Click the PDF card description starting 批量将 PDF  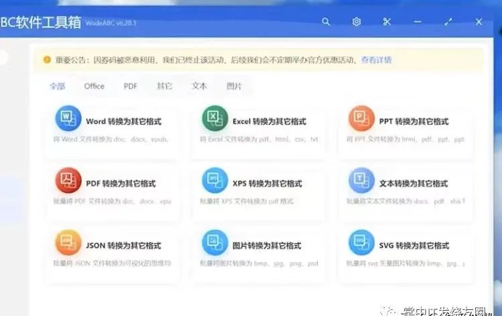(112, 201)
